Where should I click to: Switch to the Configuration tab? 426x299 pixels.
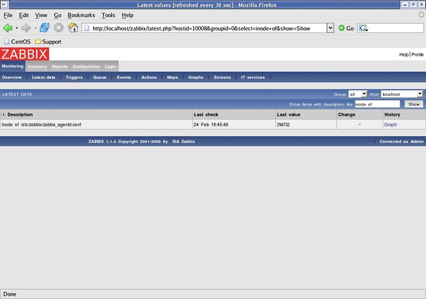pos(86,67)
